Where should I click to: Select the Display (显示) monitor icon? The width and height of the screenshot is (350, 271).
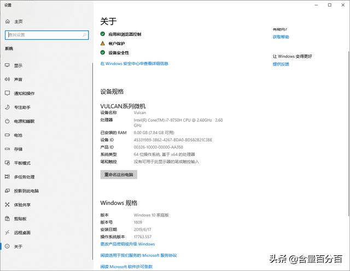[7, 65]
